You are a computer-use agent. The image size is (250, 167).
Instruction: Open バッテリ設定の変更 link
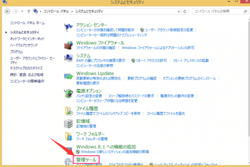pyautogui.click(x=89, y=96)
